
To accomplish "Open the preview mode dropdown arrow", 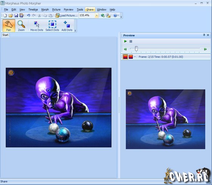I will 135,57.
